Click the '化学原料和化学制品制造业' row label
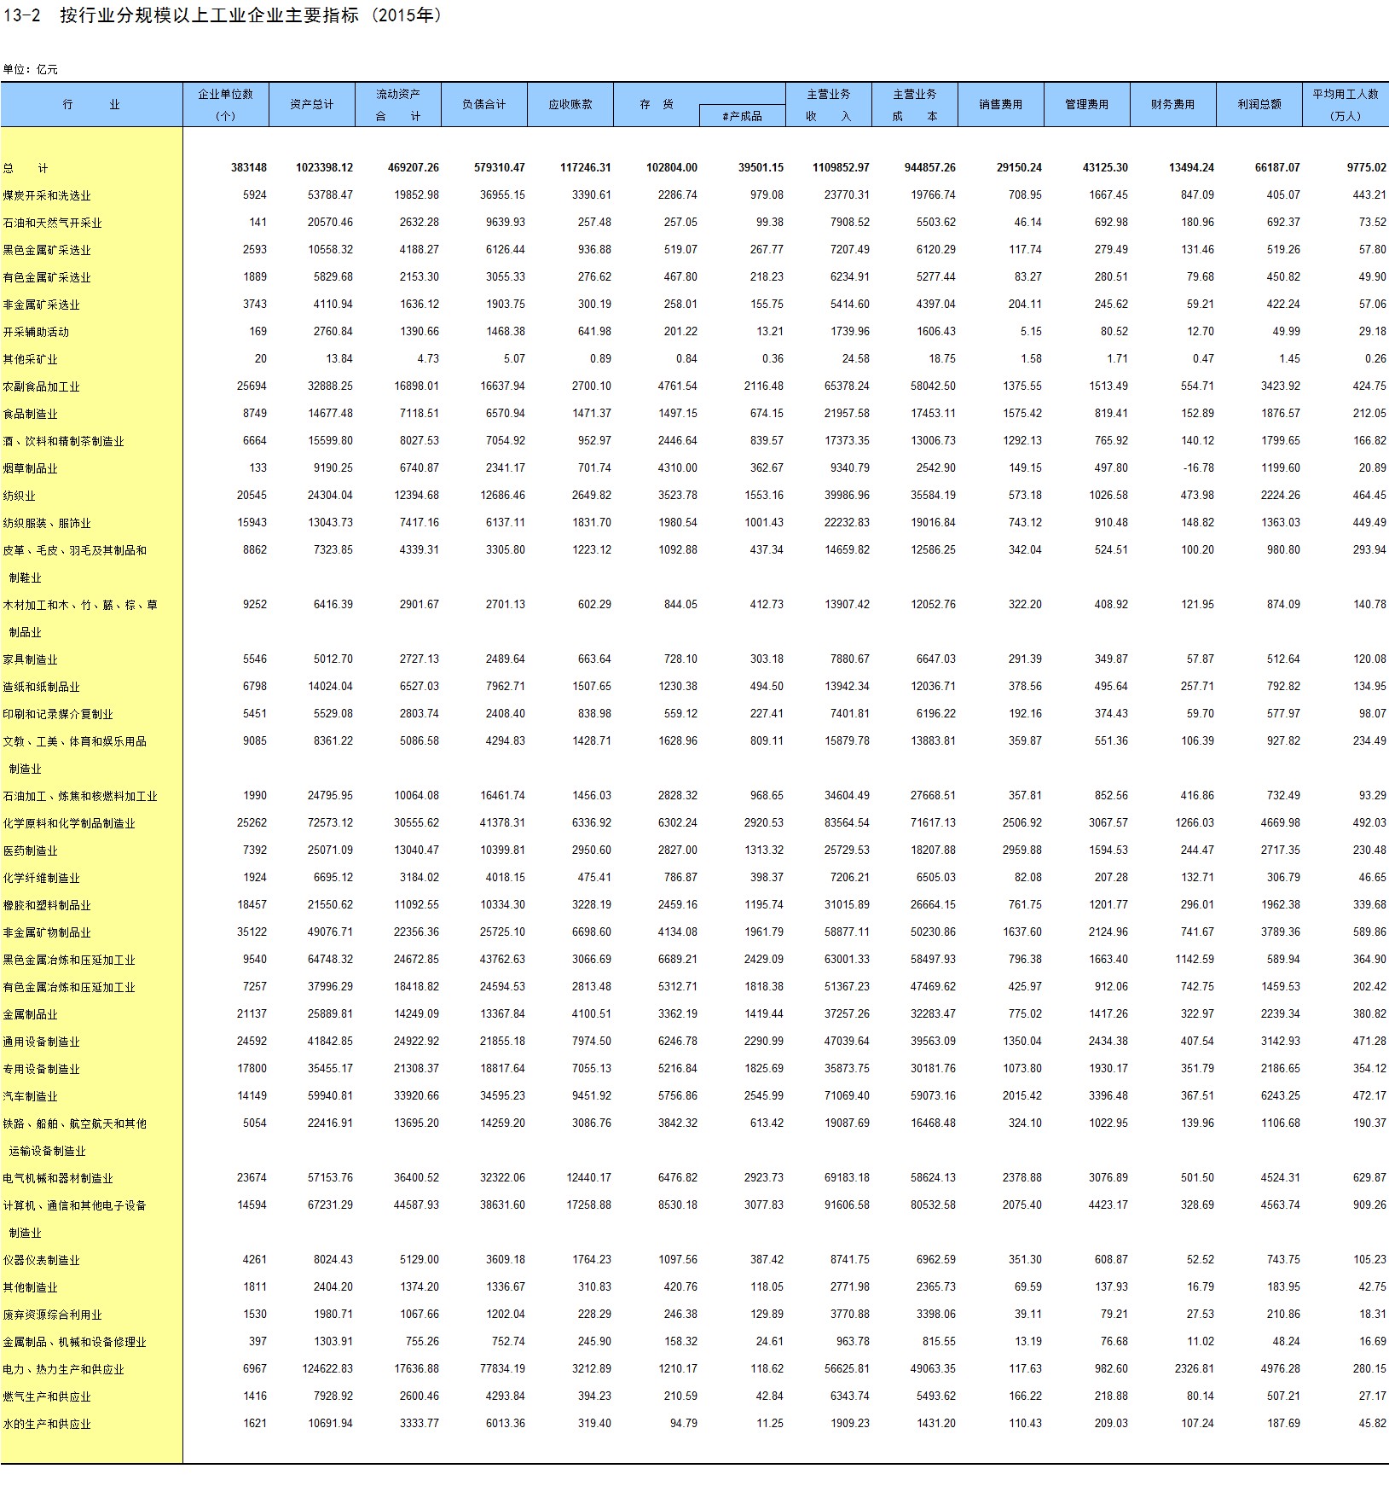This screenshot has width=1389, height=1492. (x=69, y=823)
